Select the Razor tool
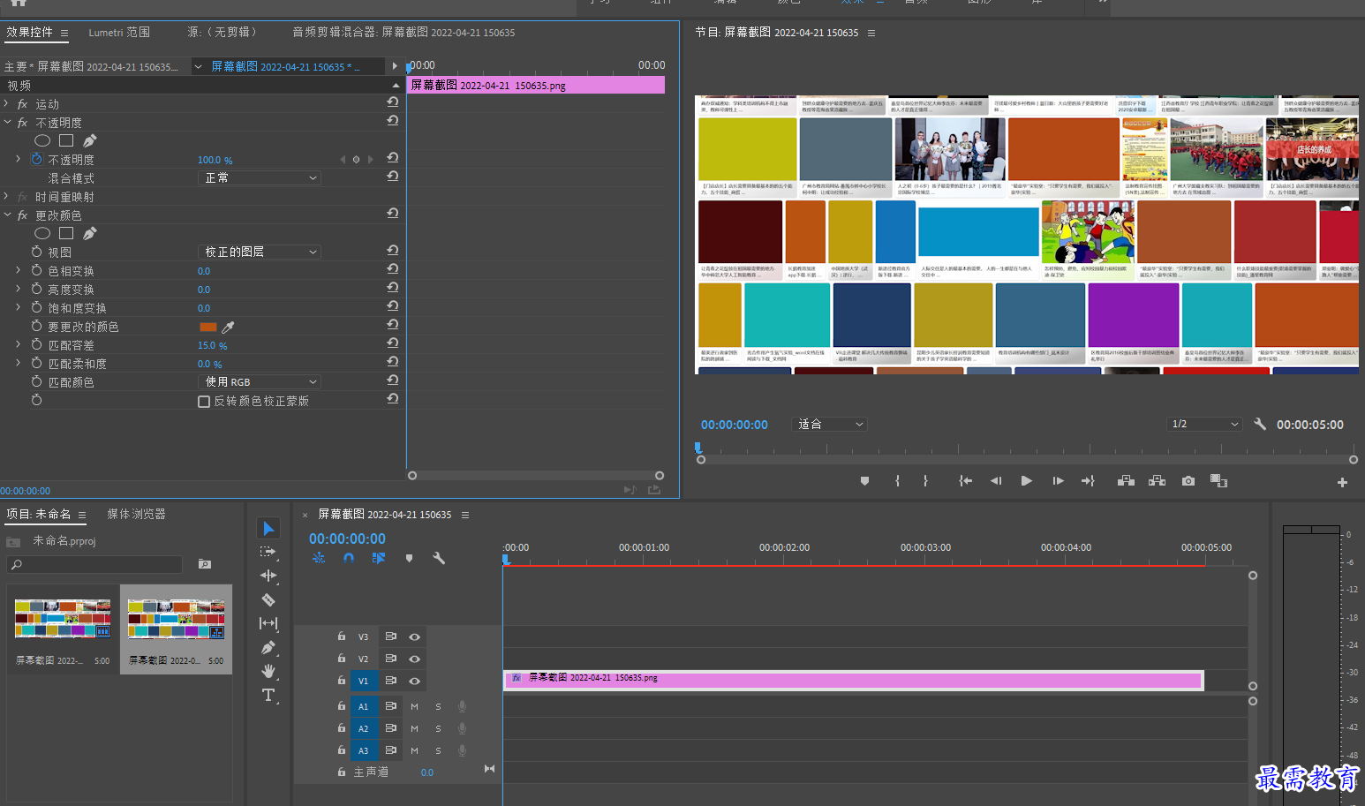This screenshot has width=1365, height=806. click(x=268, y=599)
